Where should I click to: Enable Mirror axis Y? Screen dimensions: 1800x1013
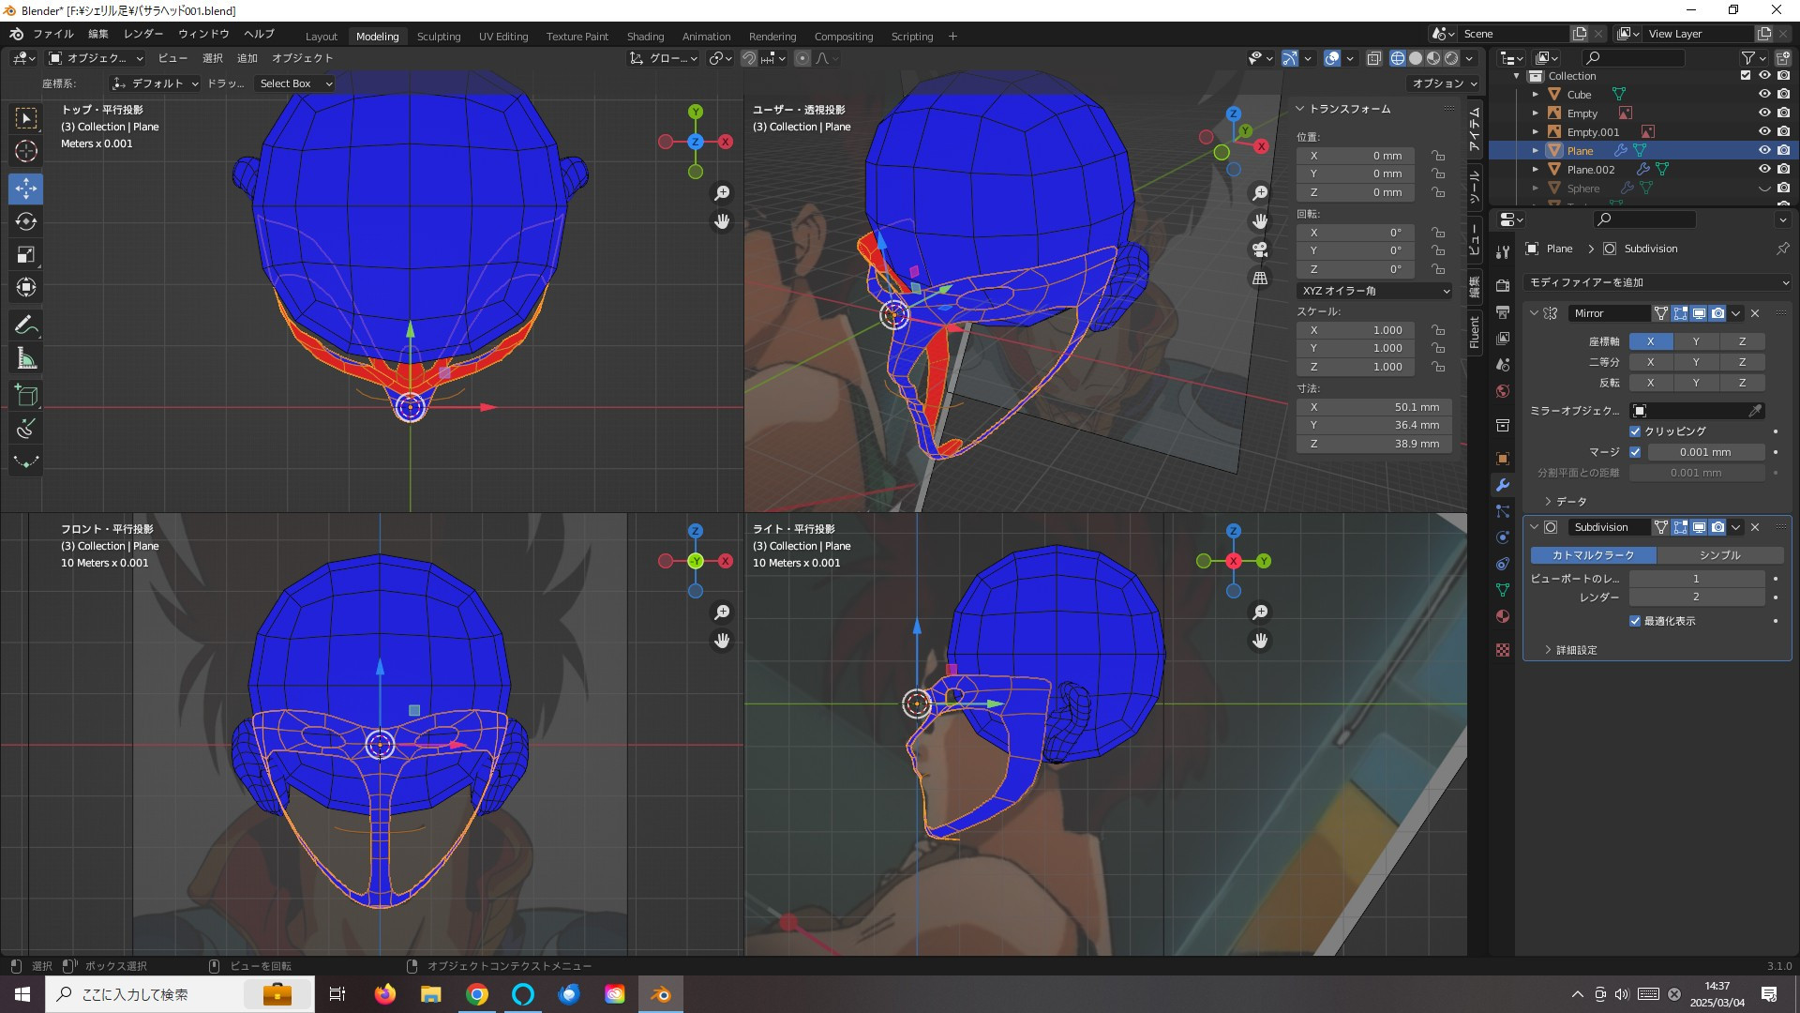pyautogui.click(x=1695, y=341)
